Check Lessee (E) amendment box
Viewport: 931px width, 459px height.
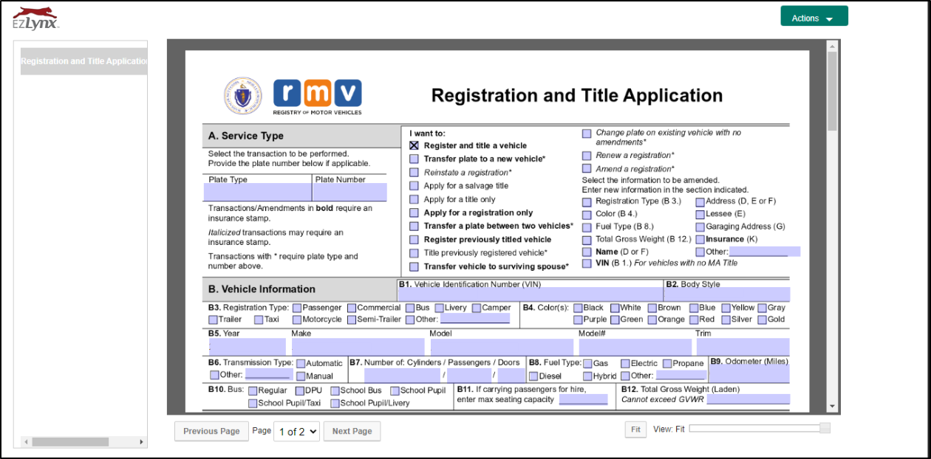pos(700,214)
